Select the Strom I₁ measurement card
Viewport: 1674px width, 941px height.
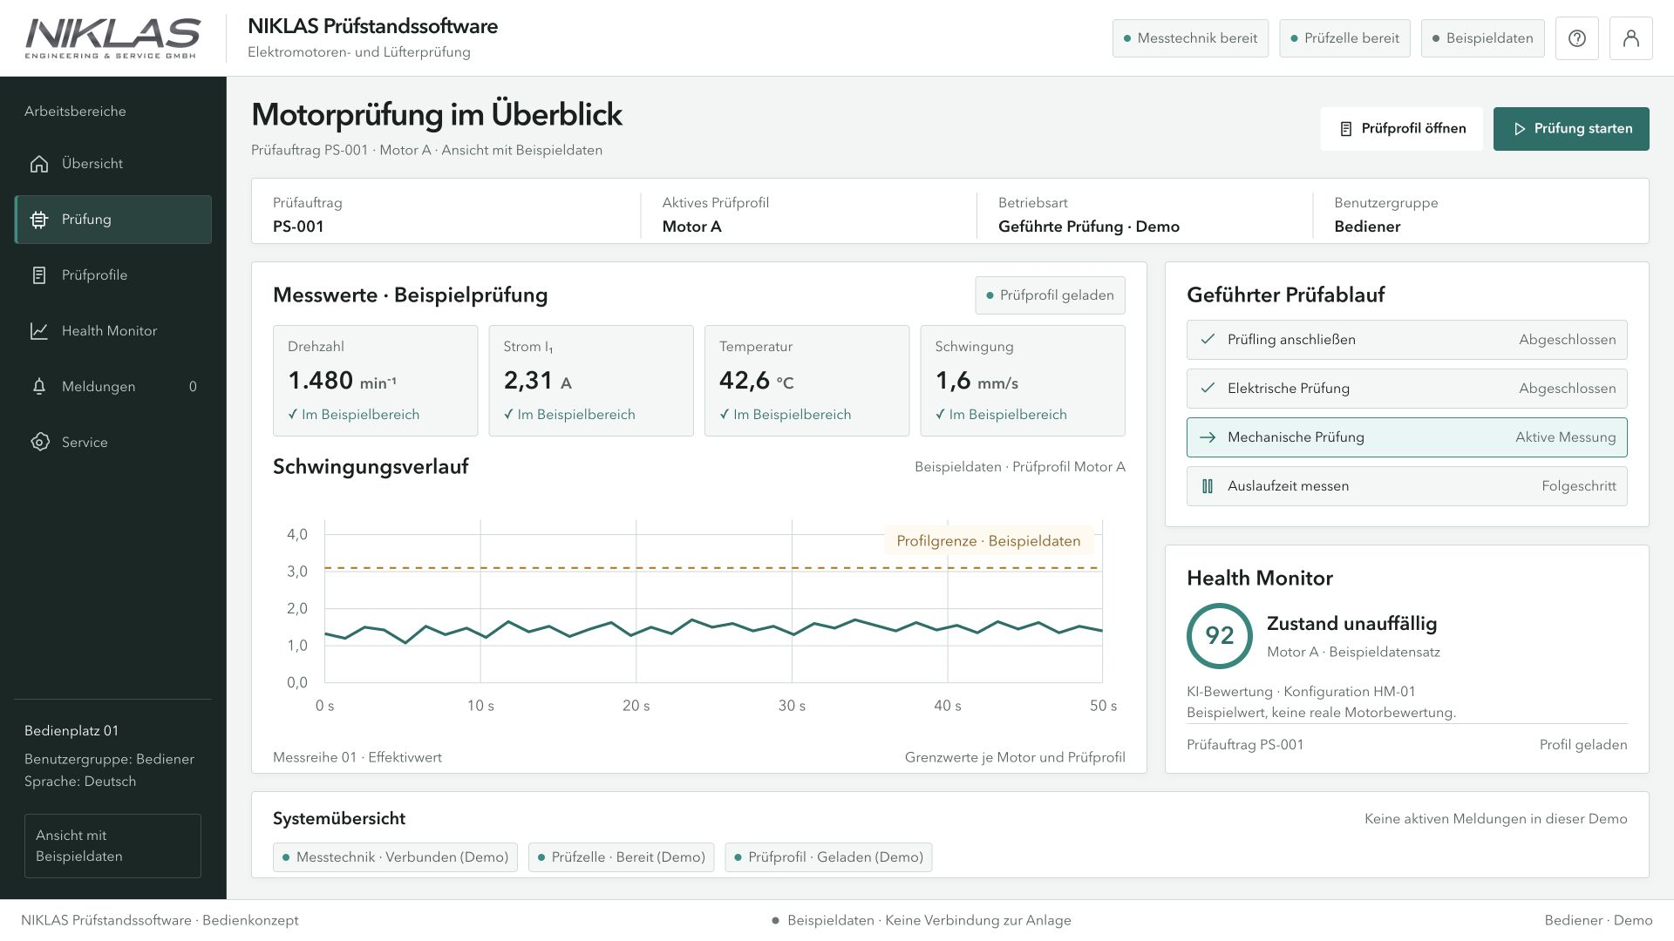click(x=591, y=381)
